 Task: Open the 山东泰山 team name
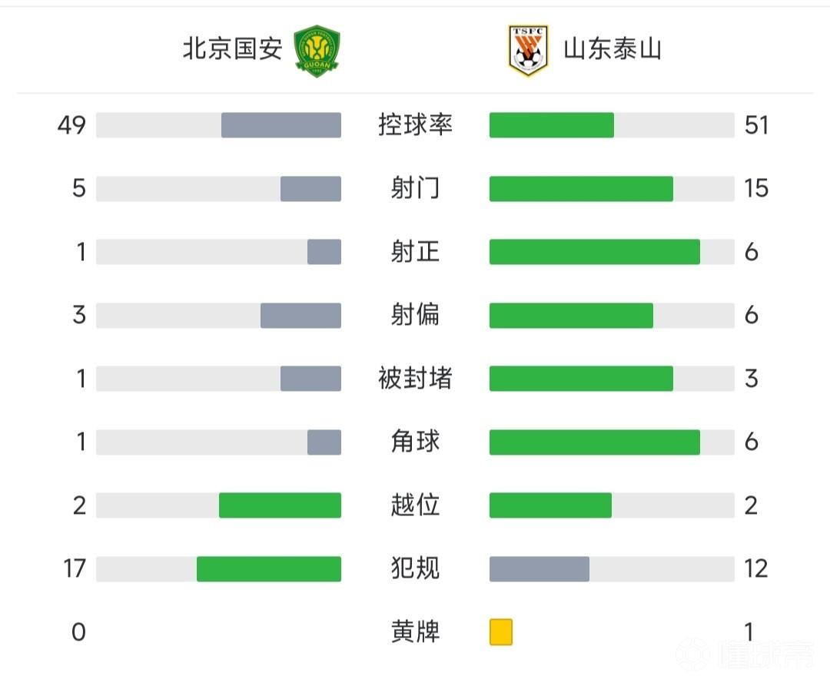[x=613, y=50]
